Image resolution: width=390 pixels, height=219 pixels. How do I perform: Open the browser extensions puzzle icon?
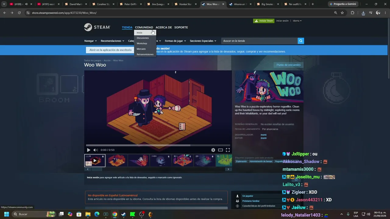tap(353, 13)
